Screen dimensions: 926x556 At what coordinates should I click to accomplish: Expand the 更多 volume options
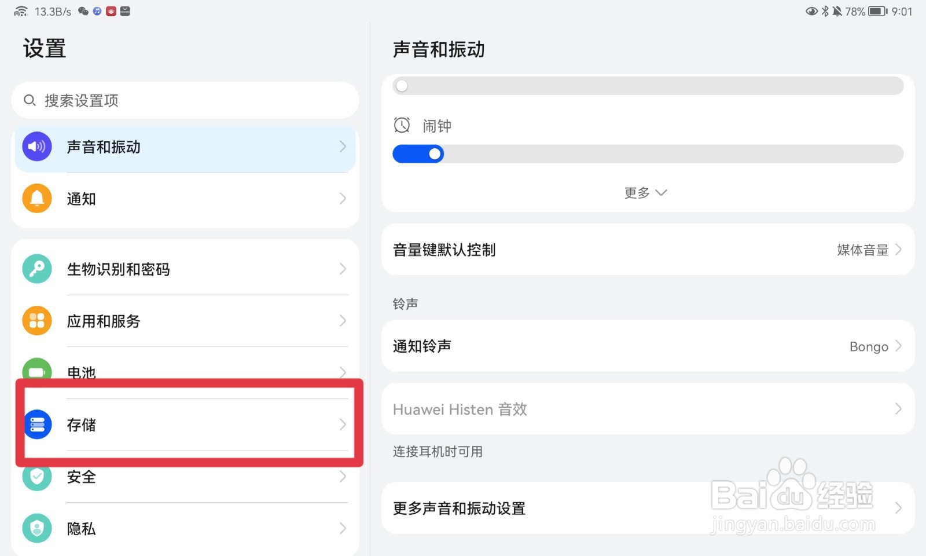645,192
